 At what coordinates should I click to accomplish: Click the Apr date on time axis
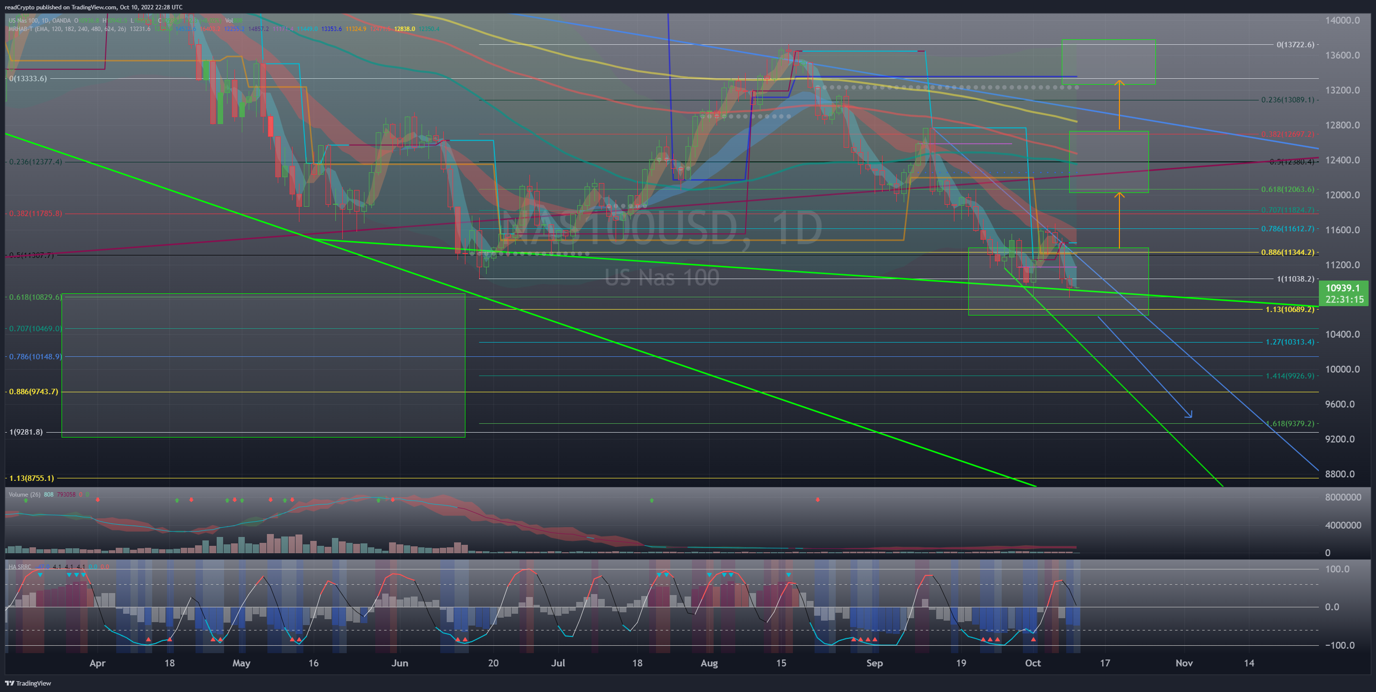(97, 663)
